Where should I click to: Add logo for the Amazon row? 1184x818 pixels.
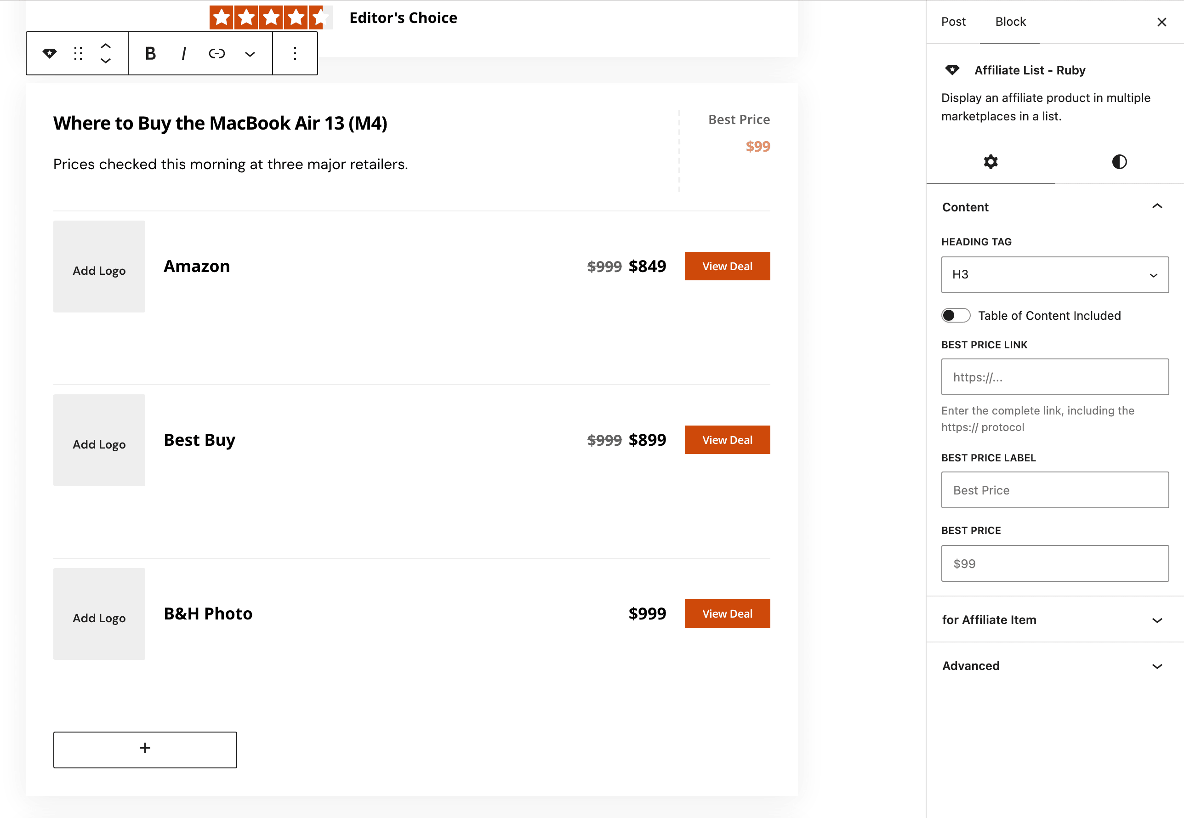[99, 267]
